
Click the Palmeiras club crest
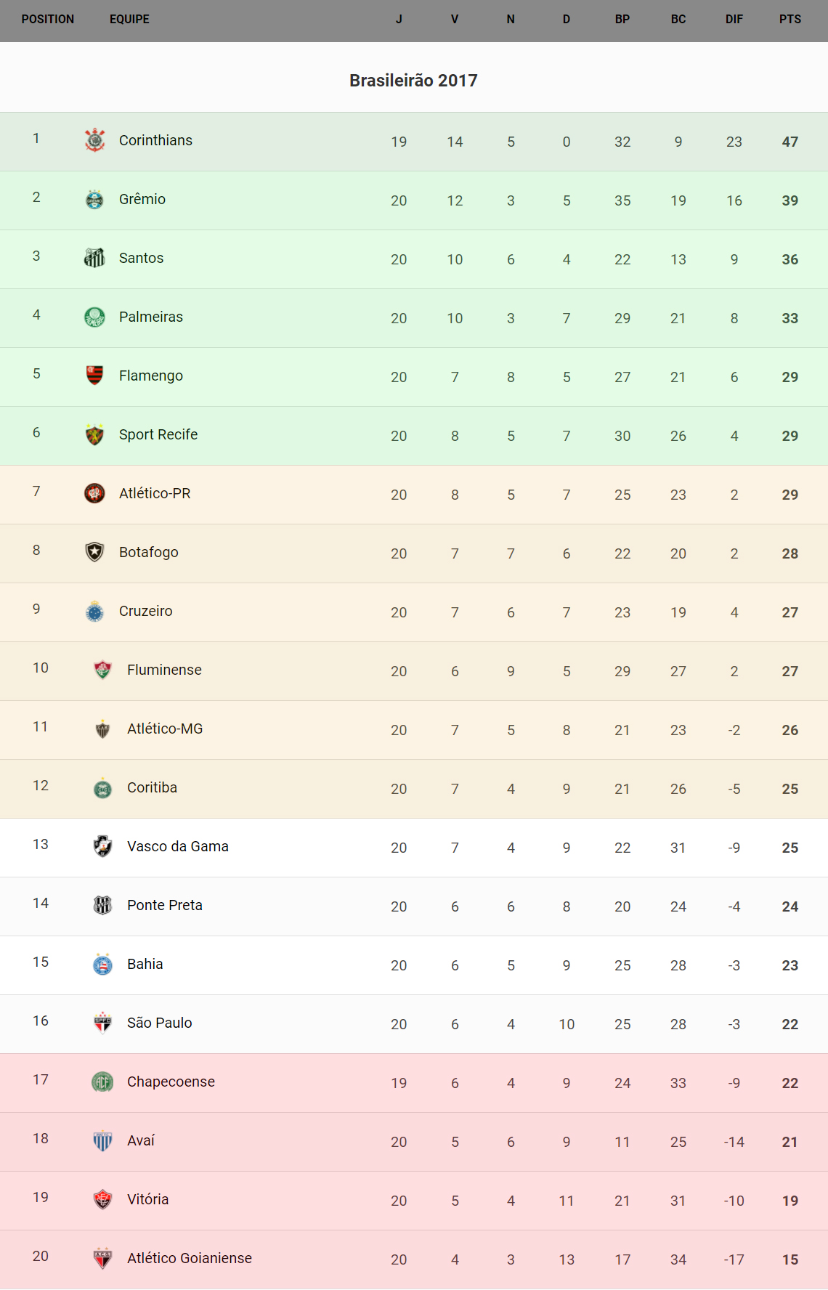[94, 317]
